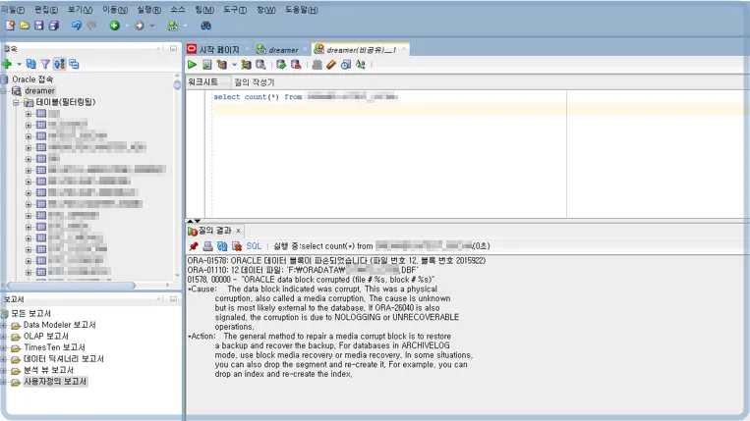Viewport: 750px width, 421px height.
Task: Click the Redo arrow icon
Action: tap(91, 26)
